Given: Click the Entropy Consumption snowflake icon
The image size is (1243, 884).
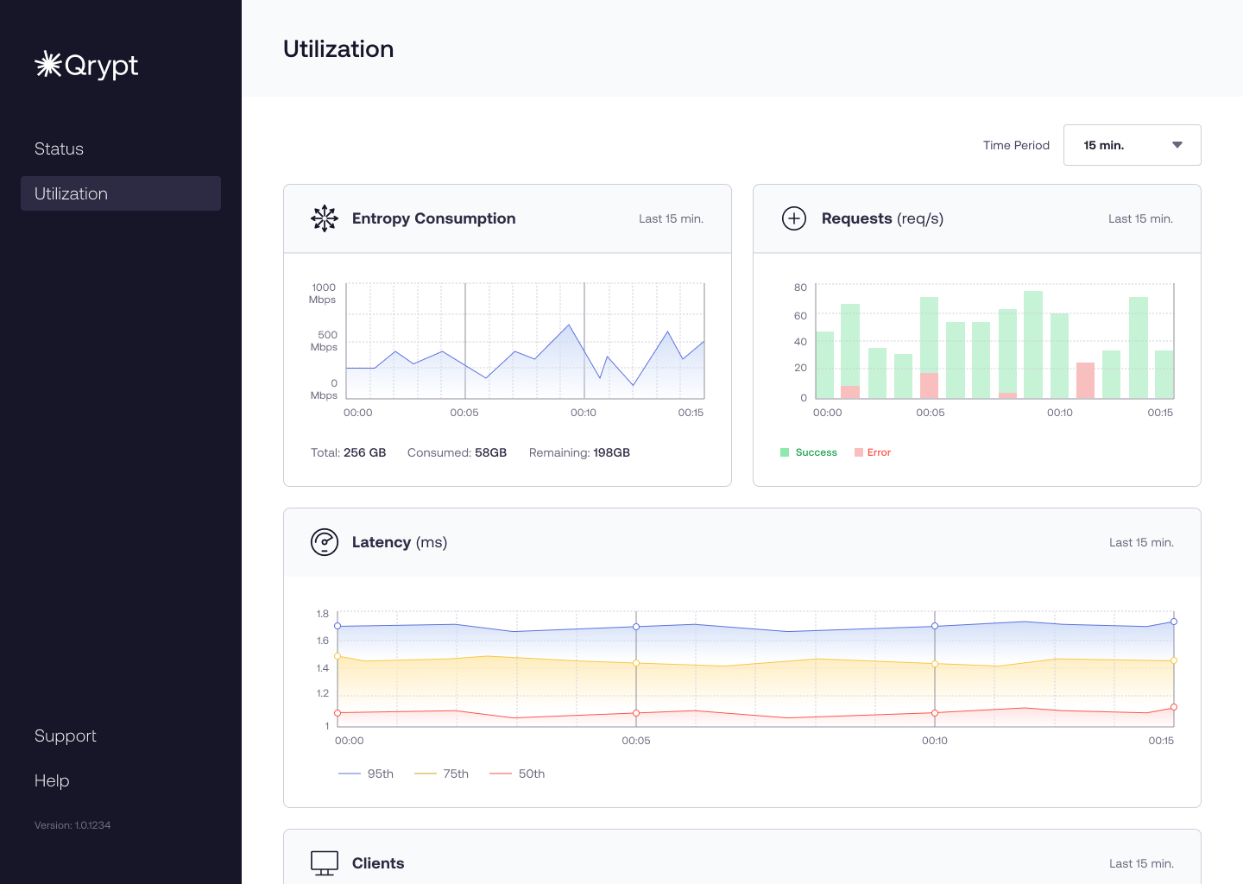Looking at the screenshot, I should tap(325, 218).
